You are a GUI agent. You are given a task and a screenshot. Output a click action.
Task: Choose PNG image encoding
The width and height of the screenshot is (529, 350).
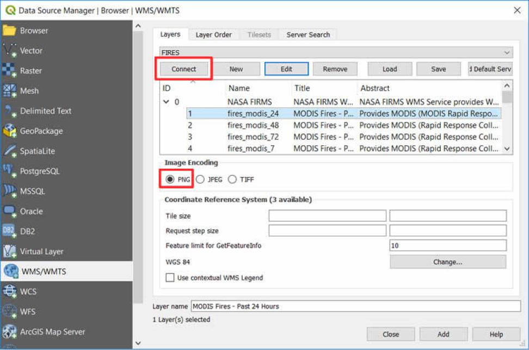pos(170,179)
